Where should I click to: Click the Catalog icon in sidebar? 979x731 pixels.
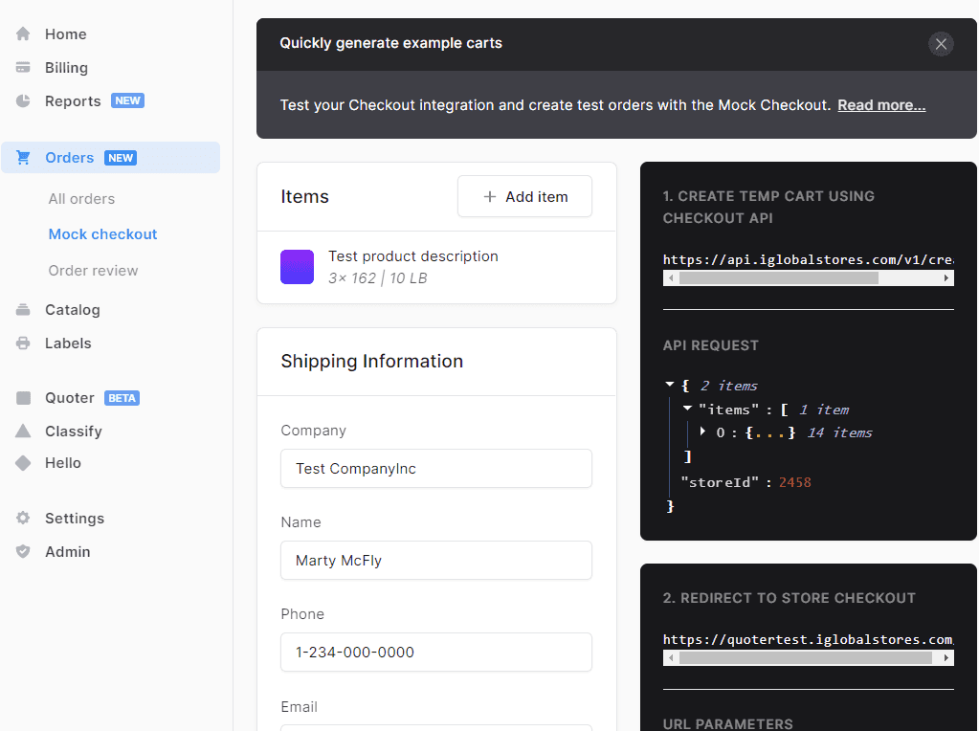coord(23,310)
